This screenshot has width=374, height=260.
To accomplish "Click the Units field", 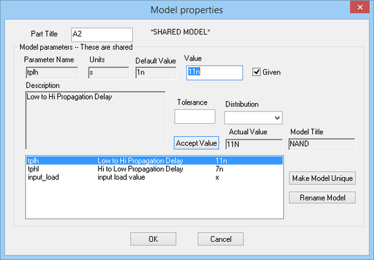I will pos(109,73).
